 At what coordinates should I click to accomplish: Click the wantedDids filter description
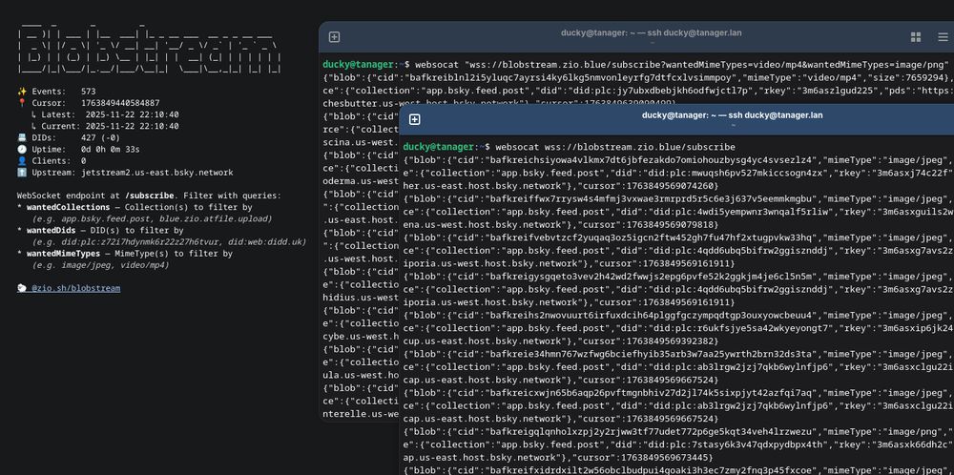pos(100,231)
